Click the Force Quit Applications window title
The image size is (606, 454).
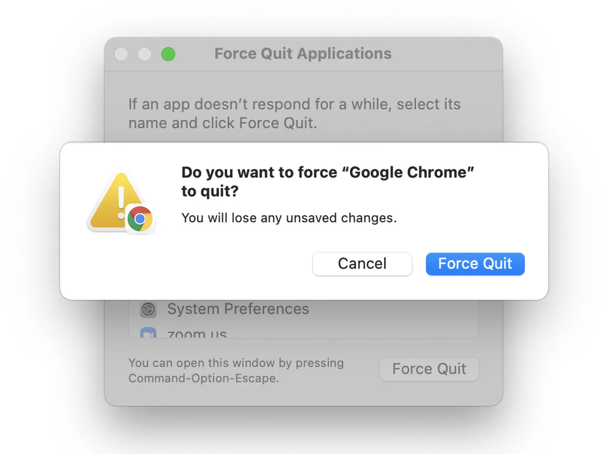pyautogui.click(x=303, y=54)
